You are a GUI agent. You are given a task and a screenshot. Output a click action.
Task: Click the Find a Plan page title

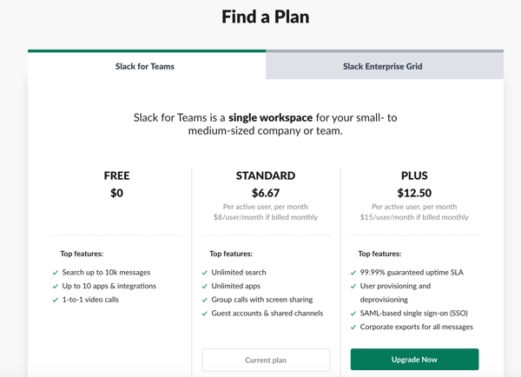pyautogui.click(x=266, y=17)
